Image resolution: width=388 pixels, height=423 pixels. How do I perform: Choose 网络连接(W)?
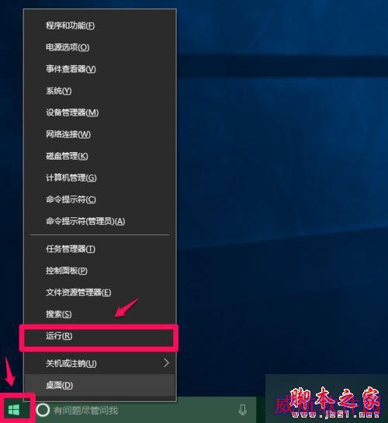click(100, 134)
